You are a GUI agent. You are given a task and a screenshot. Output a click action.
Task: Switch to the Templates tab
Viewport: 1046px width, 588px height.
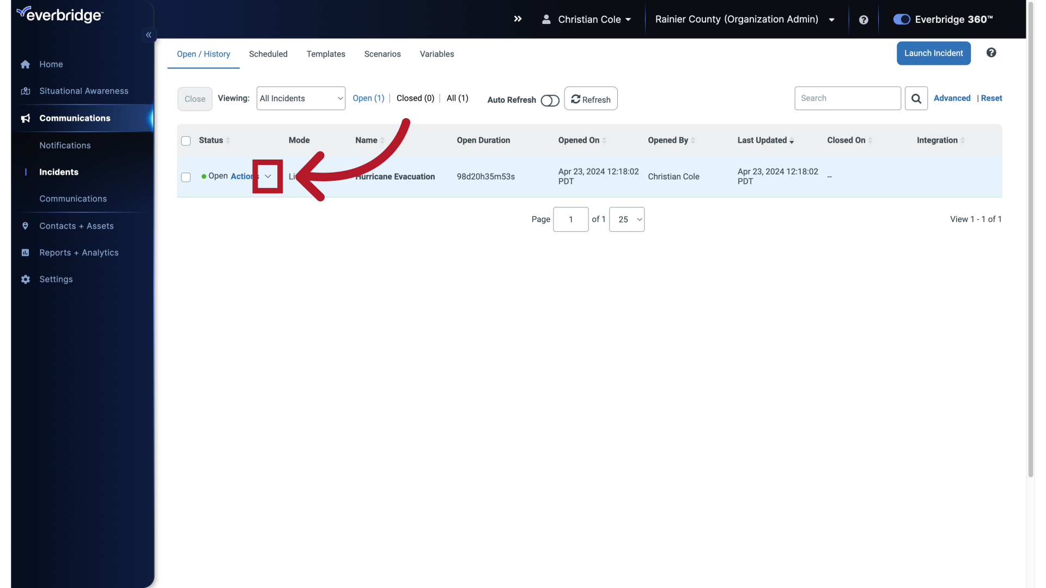tap(325, 54)
